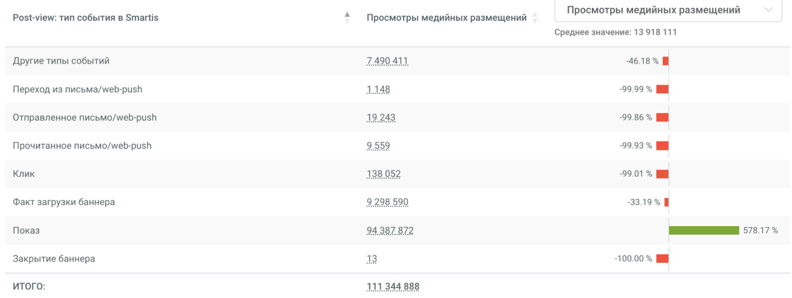Click the red -46.18 % deviation bar
792x298 pixels.
[x=666, y=61]
